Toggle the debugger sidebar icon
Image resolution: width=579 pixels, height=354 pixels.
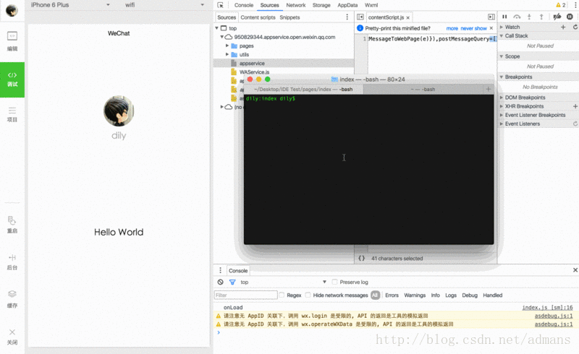click(491, 17)
